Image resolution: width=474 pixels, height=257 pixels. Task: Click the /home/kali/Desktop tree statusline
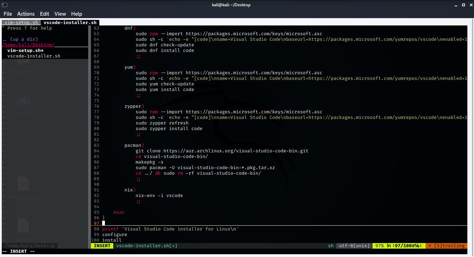point(30,246)
